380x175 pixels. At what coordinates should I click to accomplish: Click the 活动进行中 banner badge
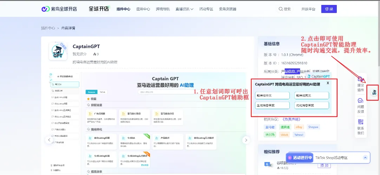click(300, 157)
